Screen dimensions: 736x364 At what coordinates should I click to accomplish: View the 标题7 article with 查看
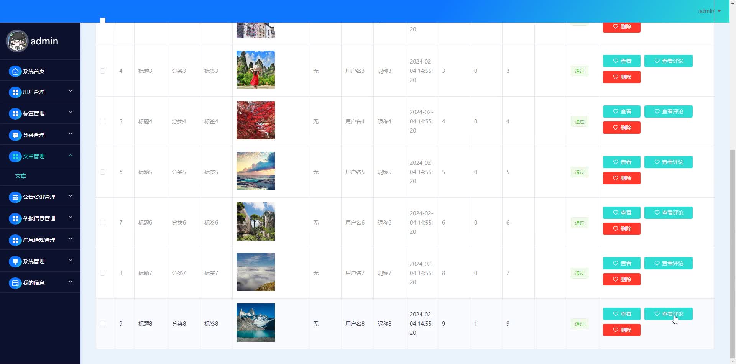point(622,263)
